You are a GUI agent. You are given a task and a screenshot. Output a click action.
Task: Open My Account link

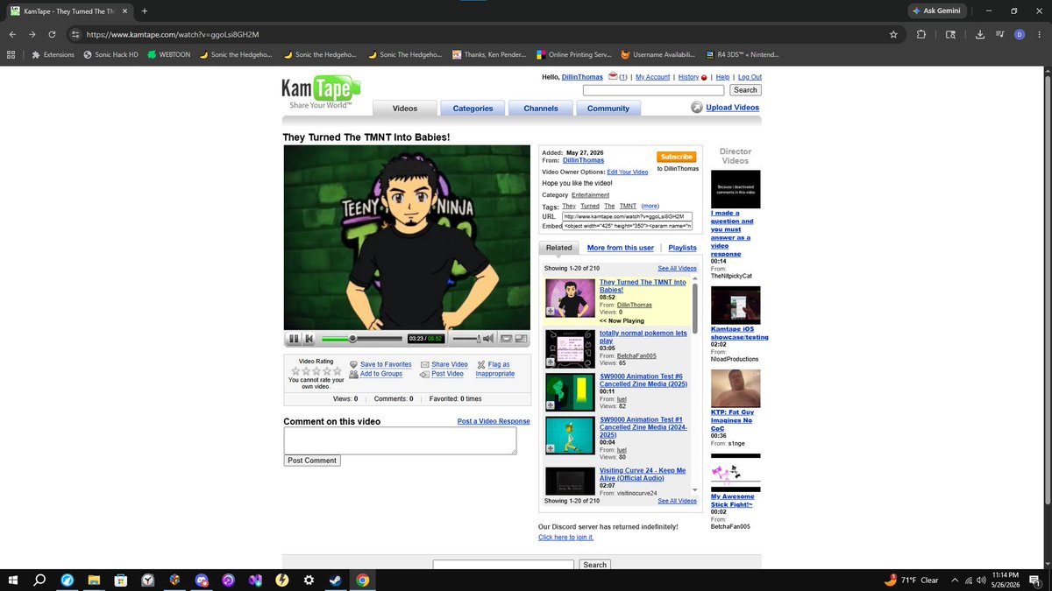[652, 77]
